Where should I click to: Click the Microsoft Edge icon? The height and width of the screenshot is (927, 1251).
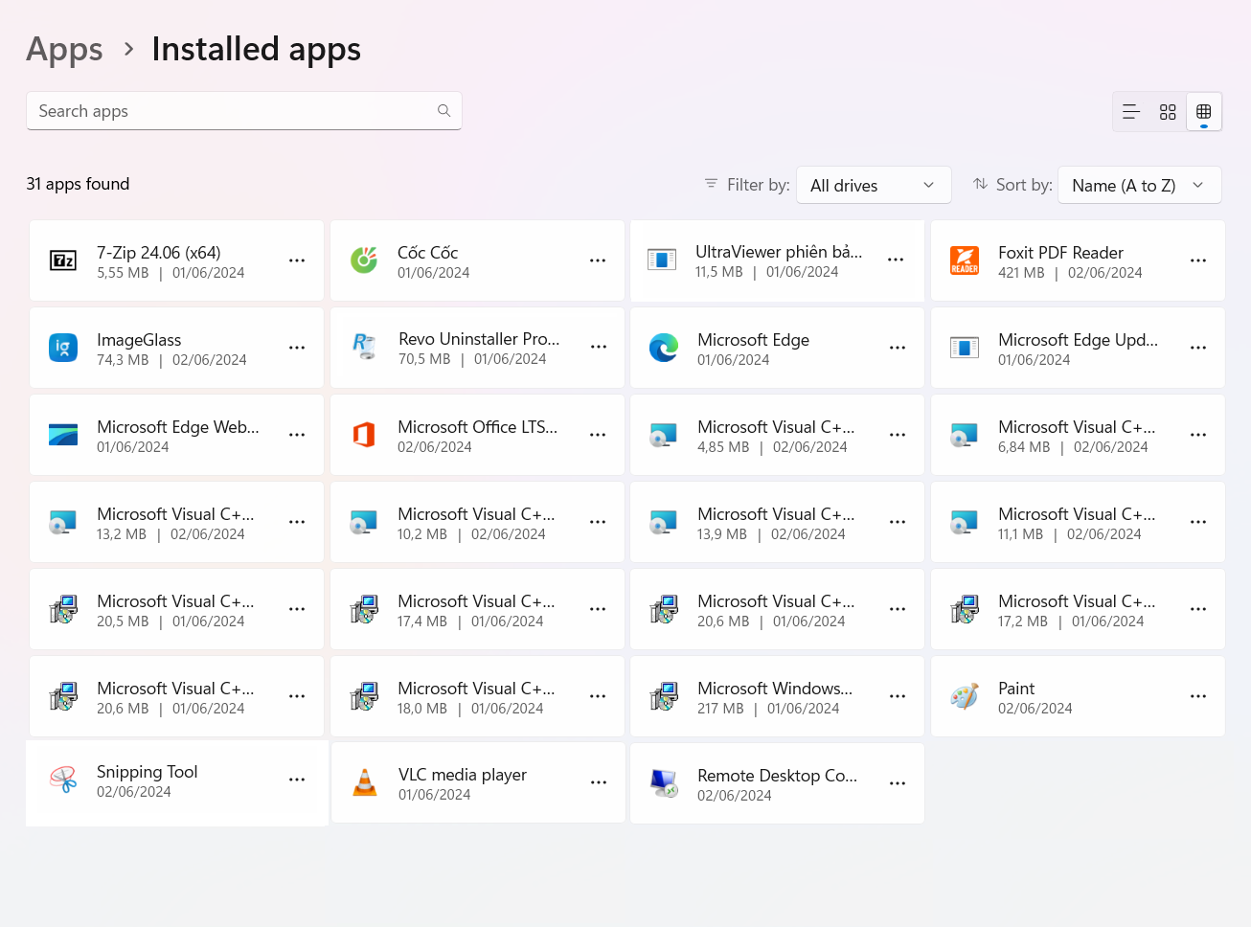click(x=664, y=348)
